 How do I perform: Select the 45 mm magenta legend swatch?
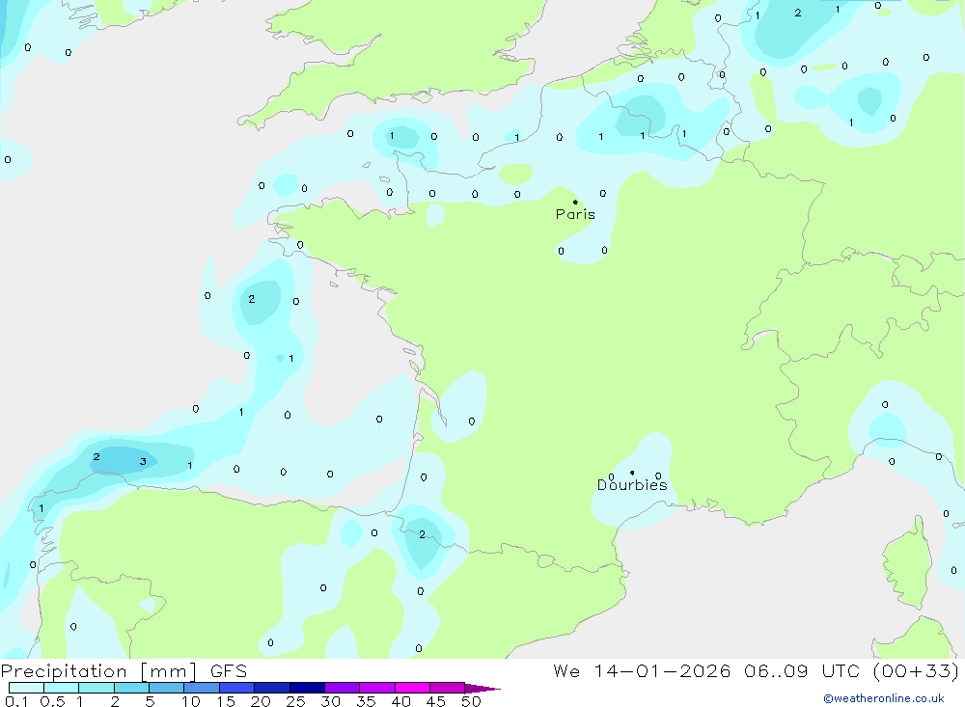[448, 688]
